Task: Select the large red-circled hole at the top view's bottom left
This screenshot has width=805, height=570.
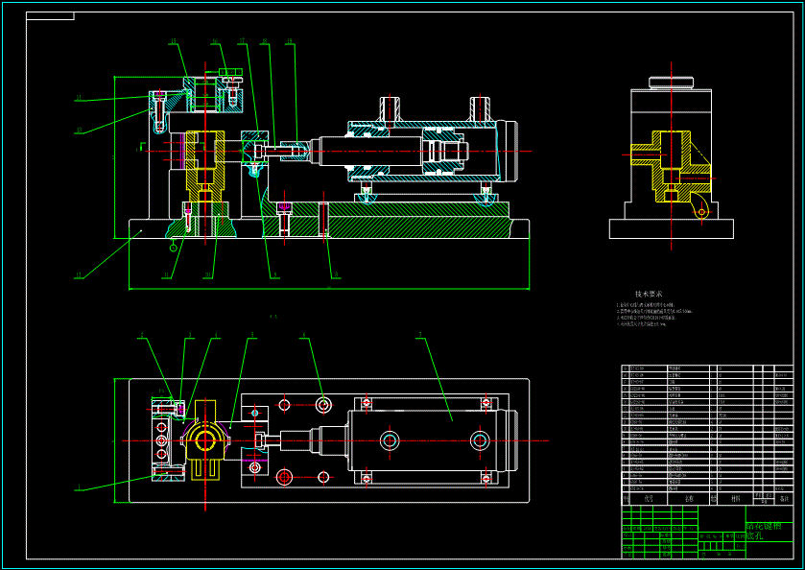Action: point(284,477)
